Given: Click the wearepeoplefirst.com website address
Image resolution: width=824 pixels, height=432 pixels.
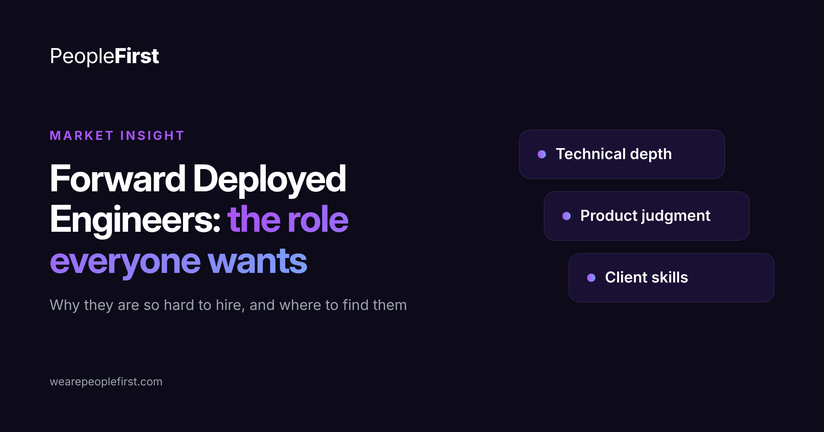Looking at the screenshot, I should coord(106,382).
